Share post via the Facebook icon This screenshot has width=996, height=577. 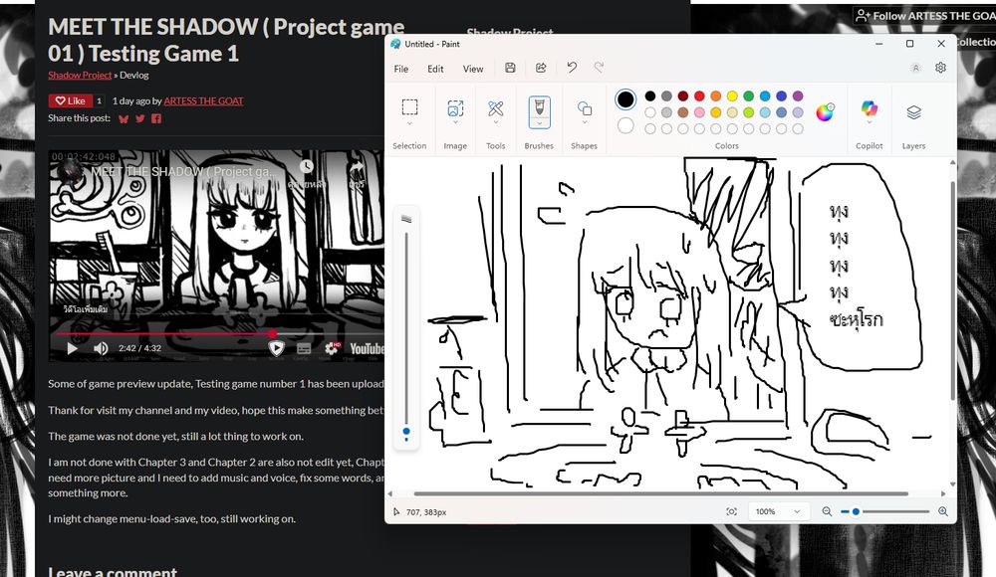pos(156,118)
